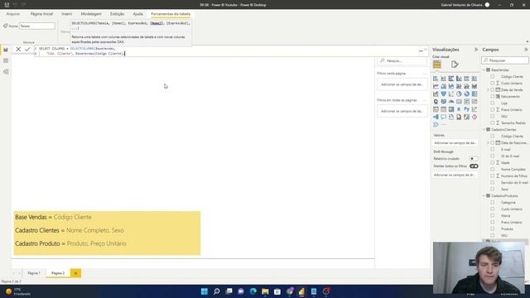Toggle Relatório cruzado switch

click(x=474, y=159)
